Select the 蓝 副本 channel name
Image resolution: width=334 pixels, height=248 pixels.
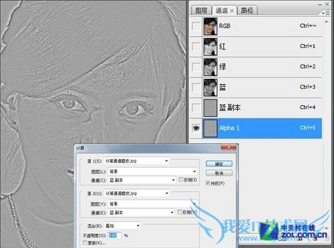(230, 108)
